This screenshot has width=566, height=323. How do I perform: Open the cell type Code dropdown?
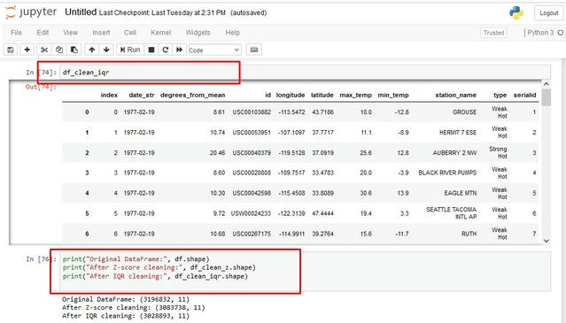point(214,50)
